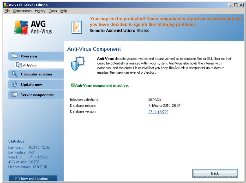
Task: Close the AVG File Server Edition window
Action: click(241, 5)
